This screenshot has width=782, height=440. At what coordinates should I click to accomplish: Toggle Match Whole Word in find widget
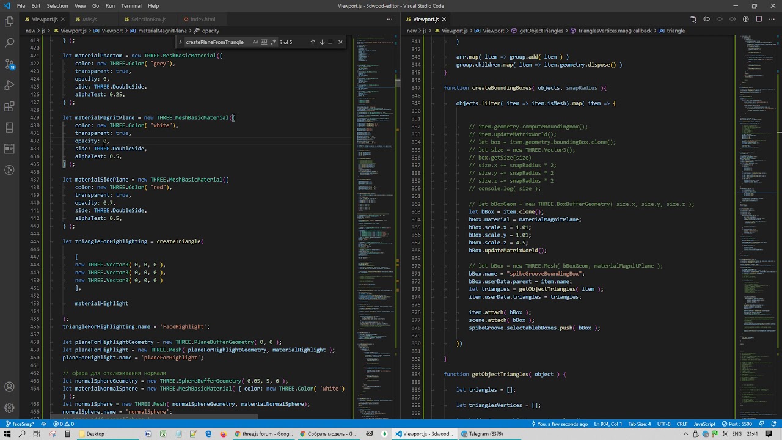pos(264,42)
